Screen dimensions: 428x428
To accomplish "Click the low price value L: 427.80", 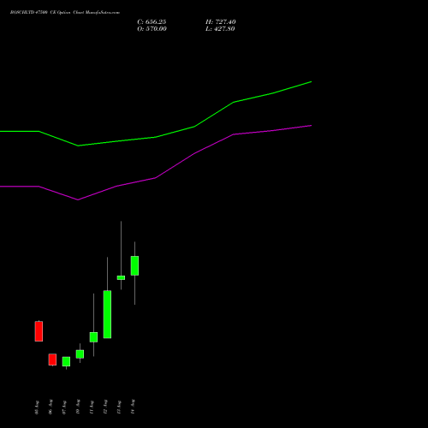I will tap(220, 28).
